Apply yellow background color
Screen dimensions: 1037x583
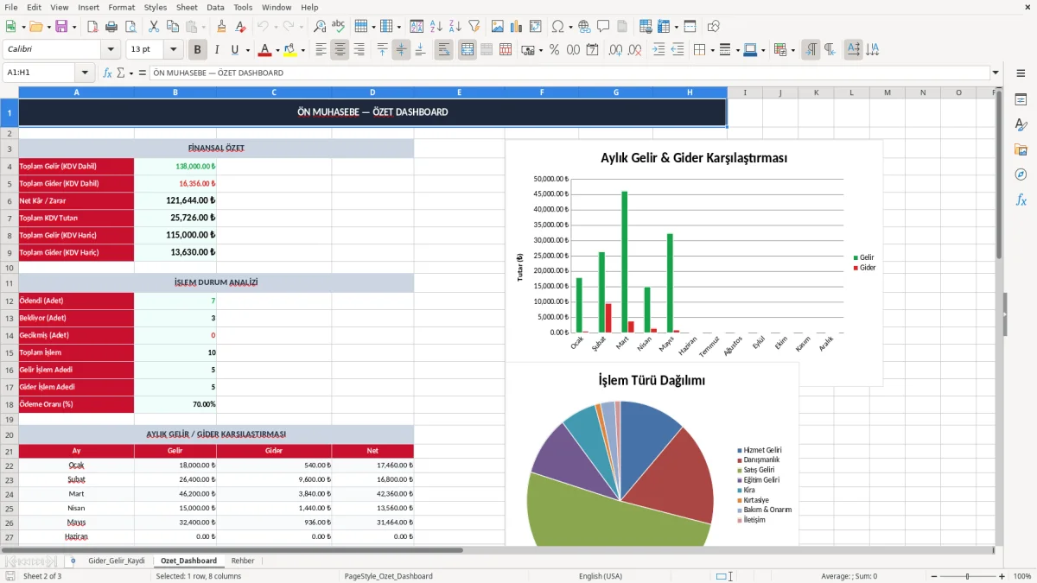coord(289,50)
